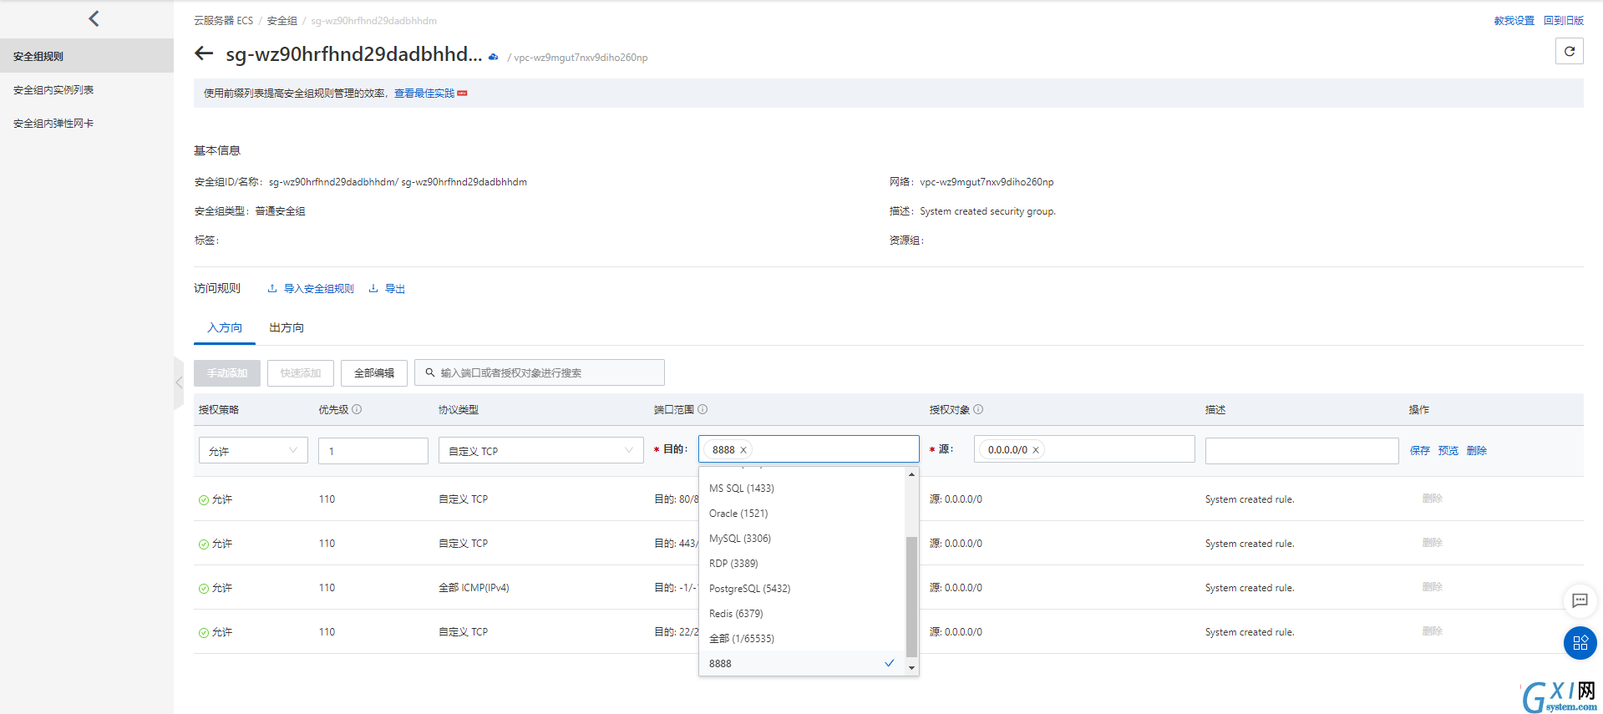1603x714 pixels.
Task: Click 删除 in the 443 rule row
Action: [x=1433, y=543]
